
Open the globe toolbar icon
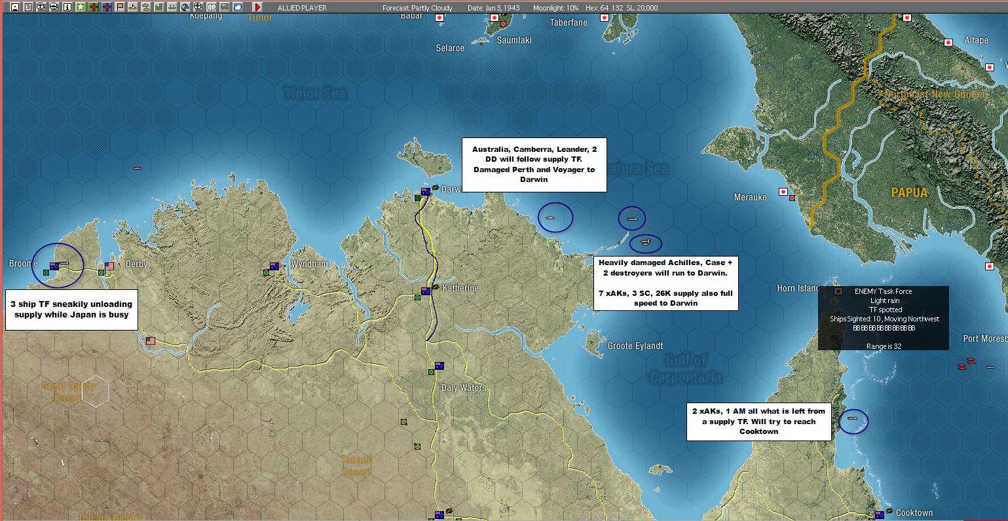click(x=185, y=7)
